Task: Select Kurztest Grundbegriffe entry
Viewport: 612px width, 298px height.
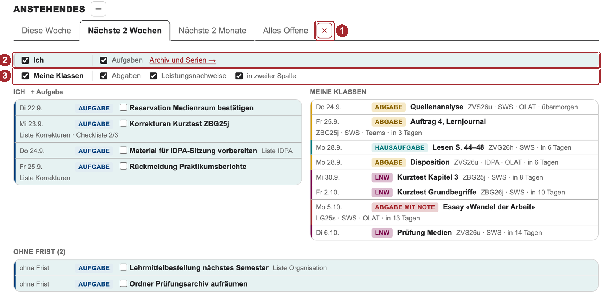Action: coord(437,192)
